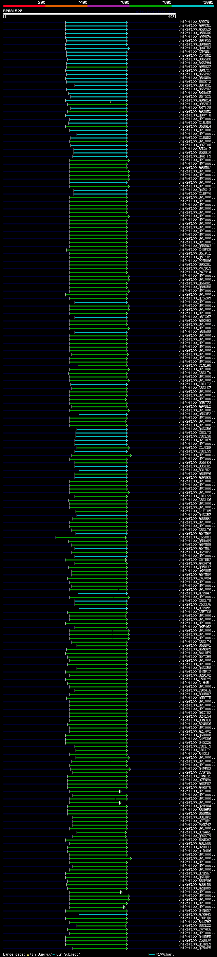217x957 pixels.
Task: Click hit label UniRef100_Q58DW3
Action: tap(194, 246)
